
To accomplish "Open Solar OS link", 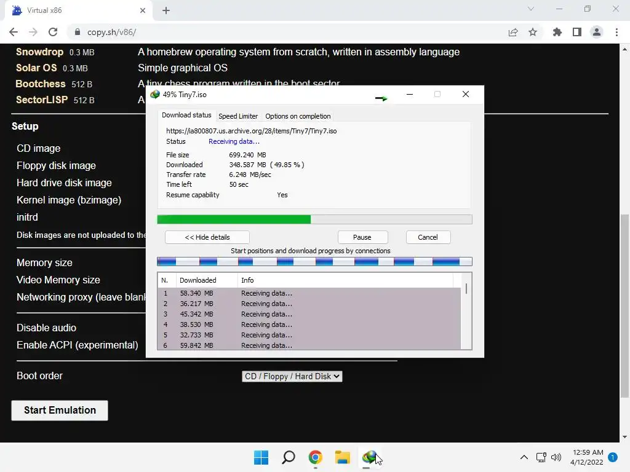I will [x=36, y=68].
